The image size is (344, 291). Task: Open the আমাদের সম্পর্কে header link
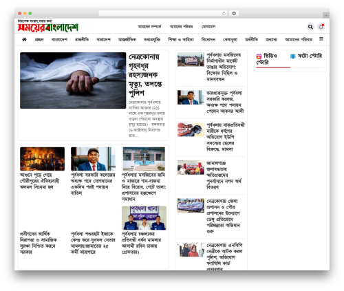click(149, 27)
